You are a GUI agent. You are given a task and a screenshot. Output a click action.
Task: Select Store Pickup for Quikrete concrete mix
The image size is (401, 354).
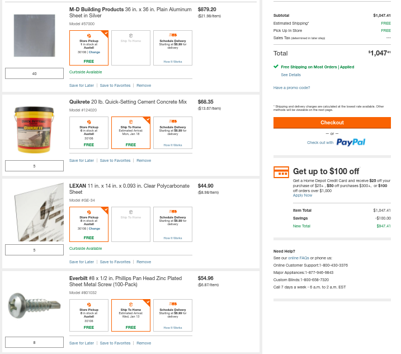[89, 133]
